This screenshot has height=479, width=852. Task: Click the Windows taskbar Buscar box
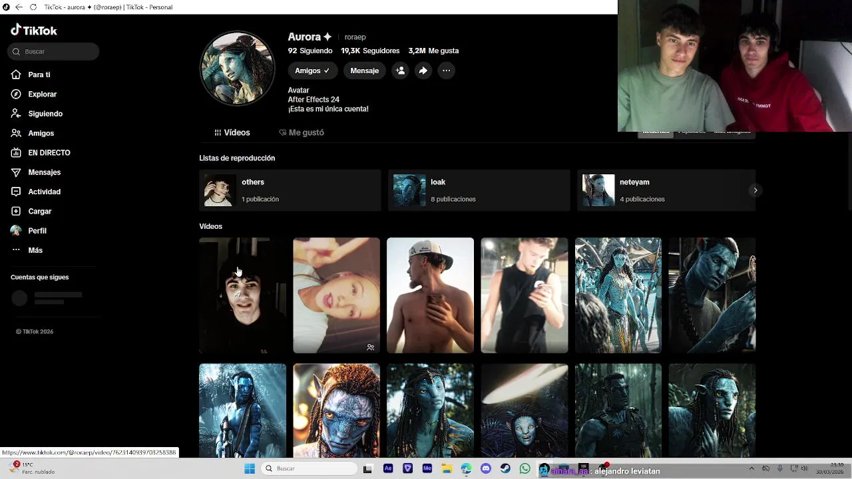pyautogui.click(x=310, y=468)
